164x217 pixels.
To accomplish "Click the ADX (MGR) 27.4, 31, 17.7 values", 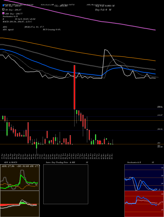I will [34, 27].
